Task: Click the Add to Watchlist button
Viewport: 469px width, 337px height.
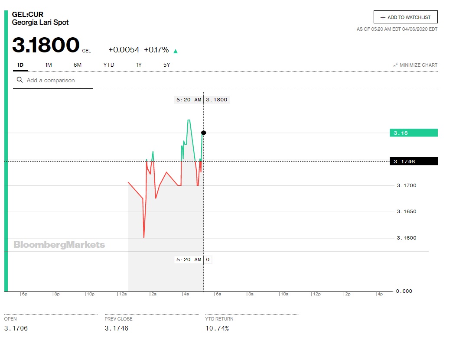Action: pos(405,17)
